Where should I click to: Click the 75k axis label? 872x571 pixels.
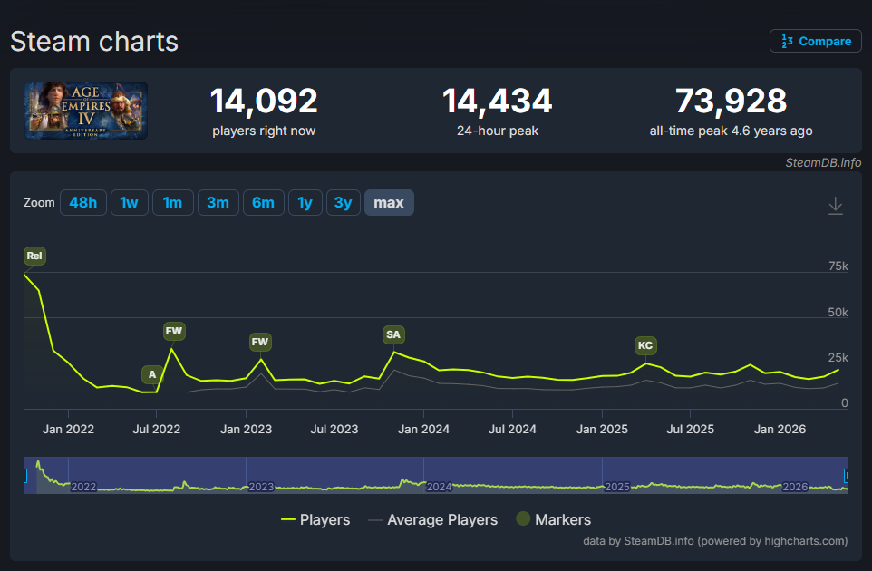point(838,266)
